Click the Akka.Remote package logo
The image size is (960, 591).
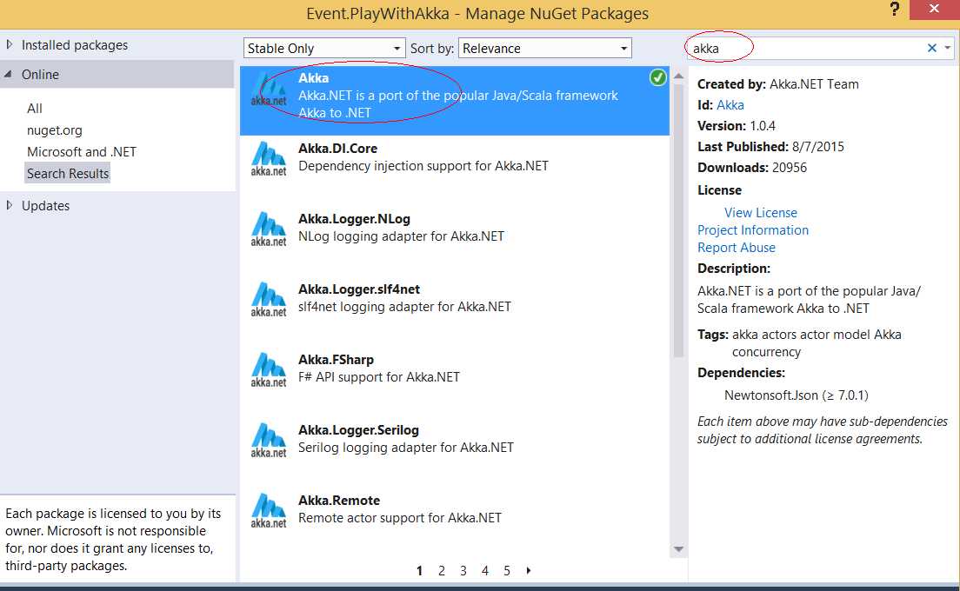269,511
